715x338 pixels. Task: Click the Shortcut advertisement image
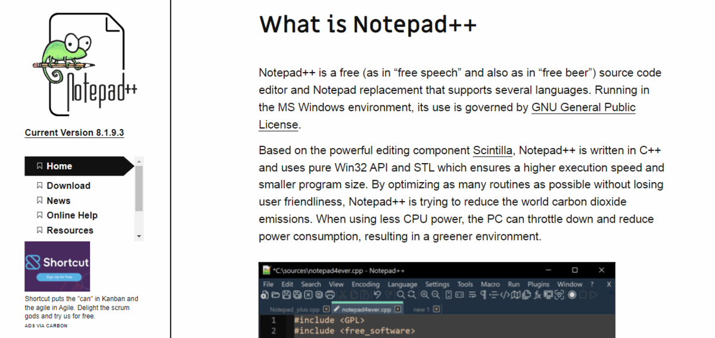click(57, 266)
